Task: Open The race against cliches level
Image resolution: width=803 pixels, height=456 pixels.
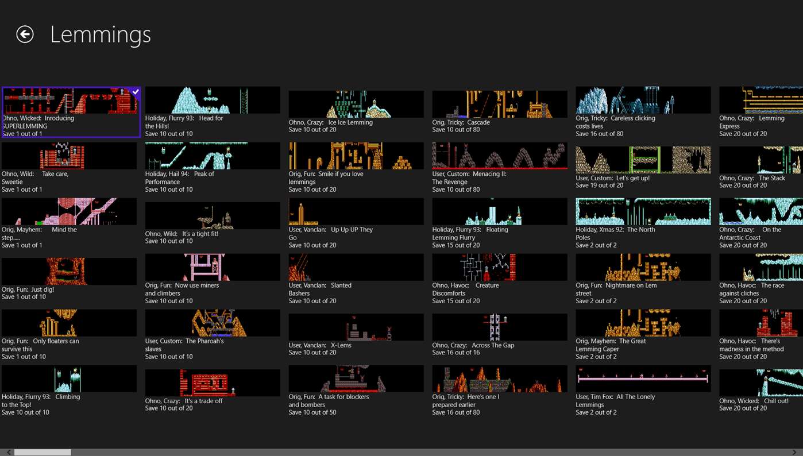Action: point(761,279)
